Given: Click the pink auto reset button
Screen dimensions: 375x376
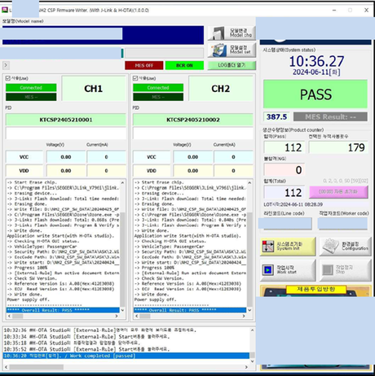Looking at the screenshot, I should (x=338, y=192).
